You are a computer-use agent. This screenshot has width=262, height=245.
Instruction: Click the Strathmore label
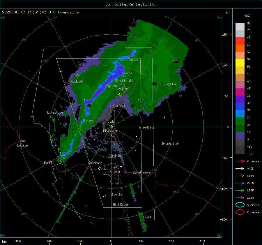(141, 172)
